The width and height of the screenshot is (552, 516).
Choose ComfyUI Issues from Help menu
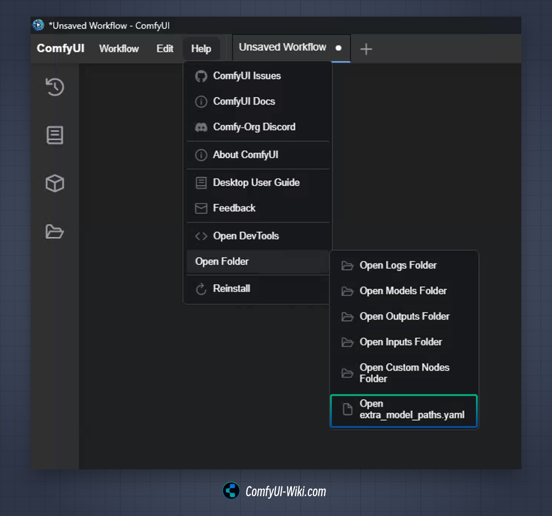(x=258, y=76)
